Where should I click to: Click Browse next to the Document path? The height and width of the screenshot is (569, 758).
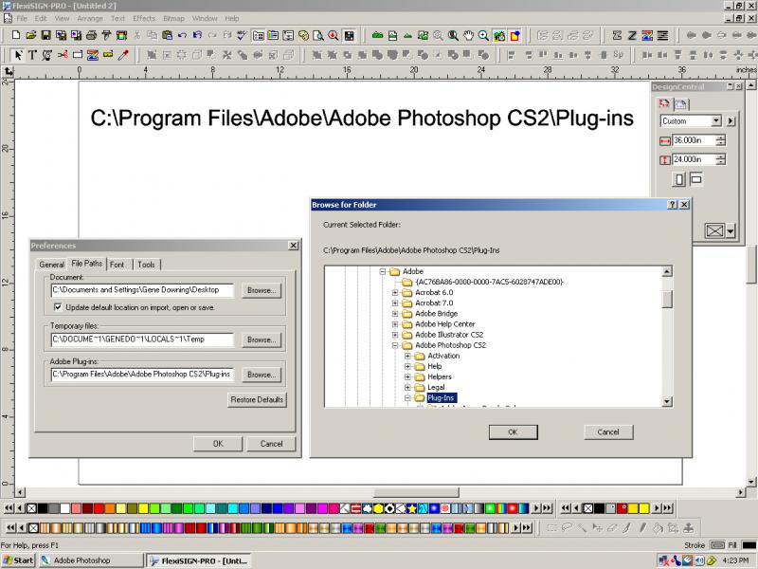tap(262, 290)
